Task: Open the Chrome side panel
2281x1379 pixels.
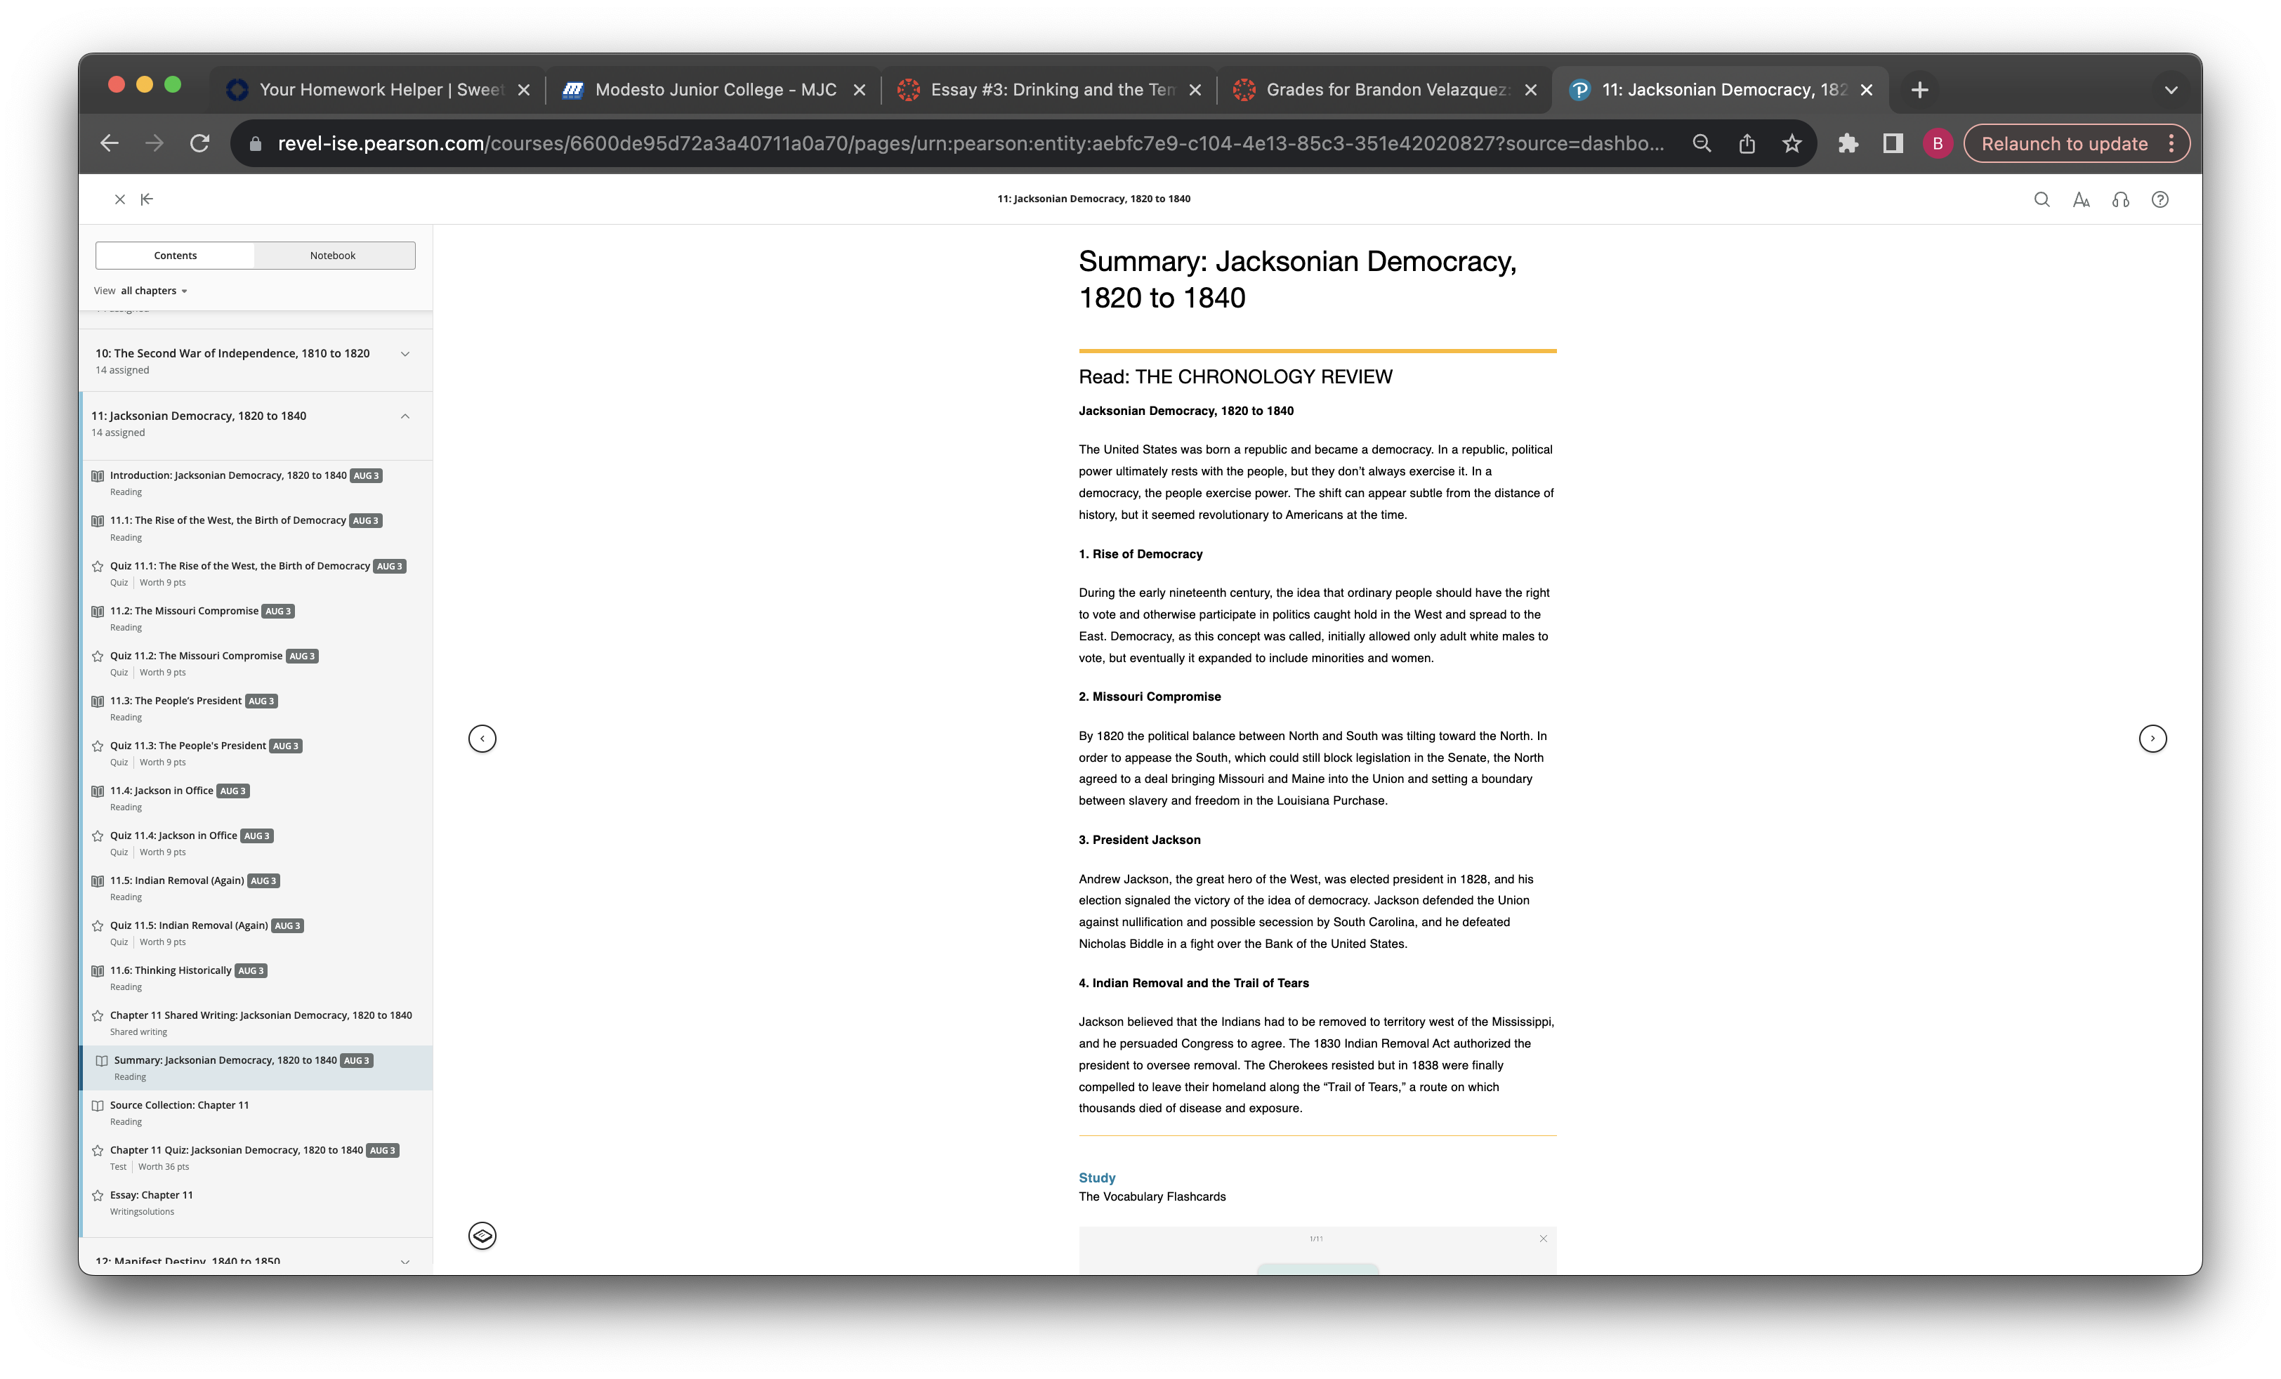Action: (x=1893, y=143)
